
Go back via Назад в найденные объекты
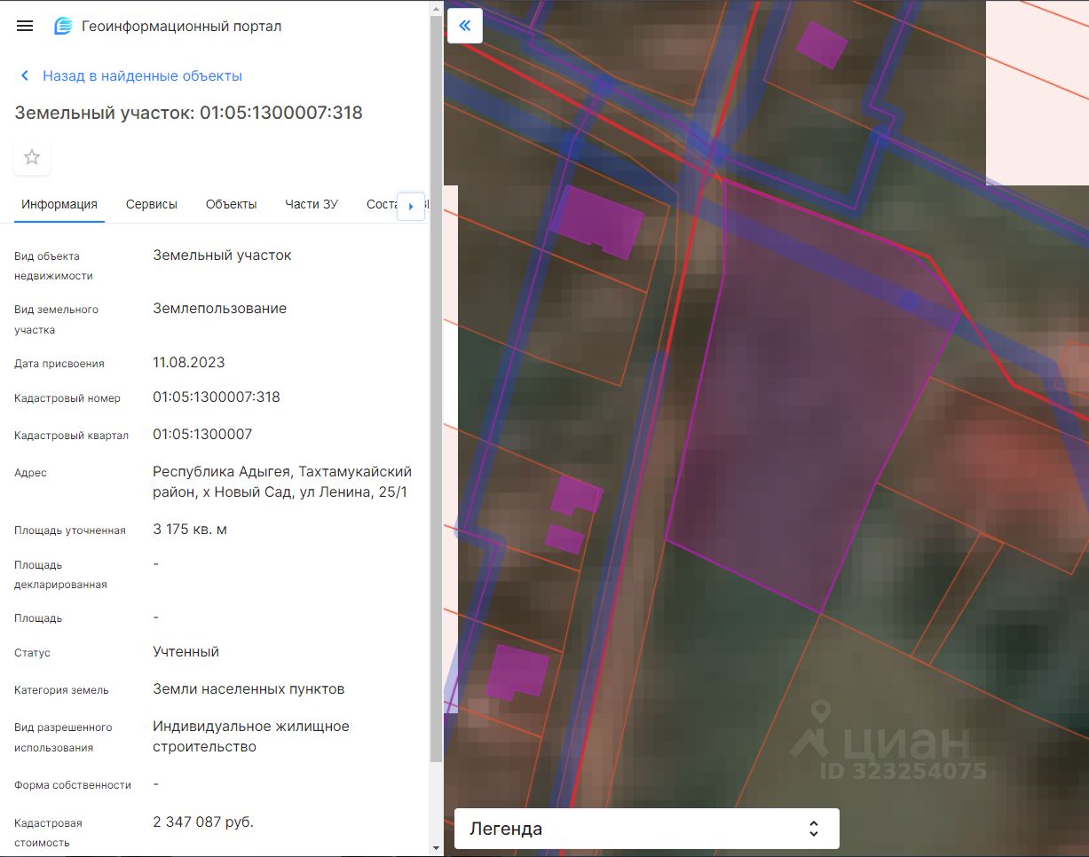coord(142,76)
